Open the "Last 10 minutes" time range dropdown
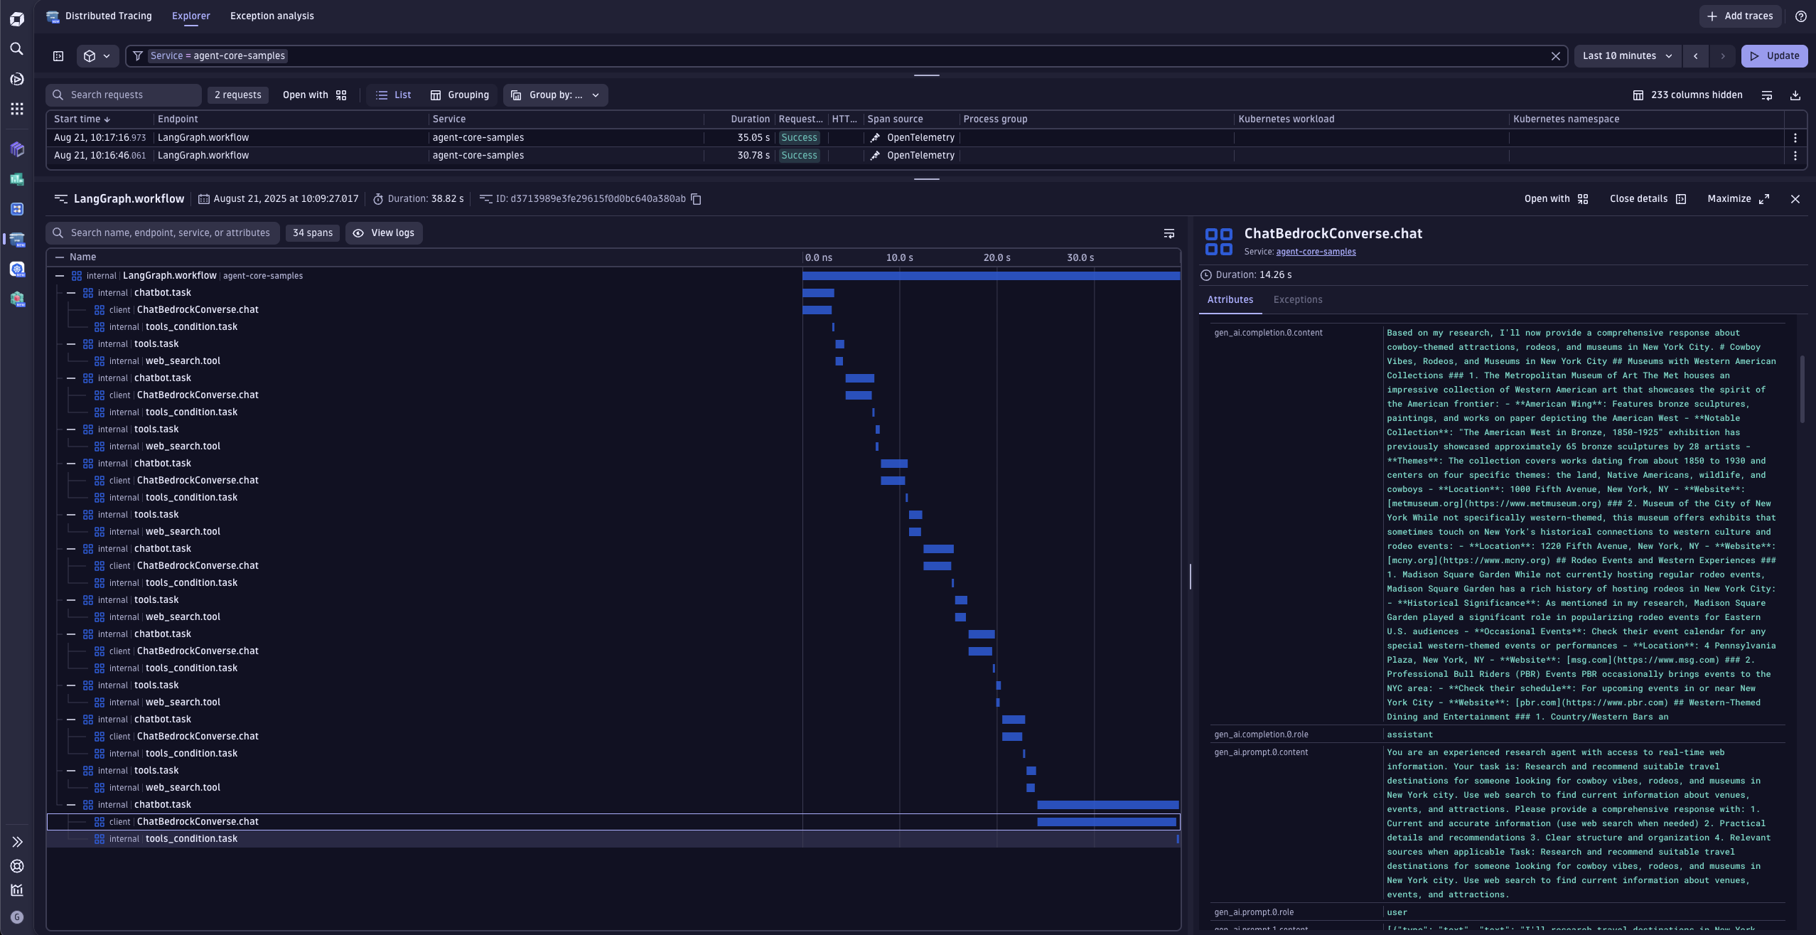Screen dimensions: 1816x935 point(1628,55)
